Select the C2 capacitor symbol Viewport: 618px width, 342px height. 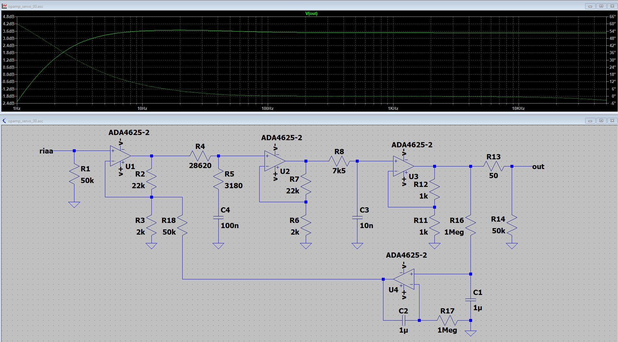pyautogui.click(x=404, y=321)
